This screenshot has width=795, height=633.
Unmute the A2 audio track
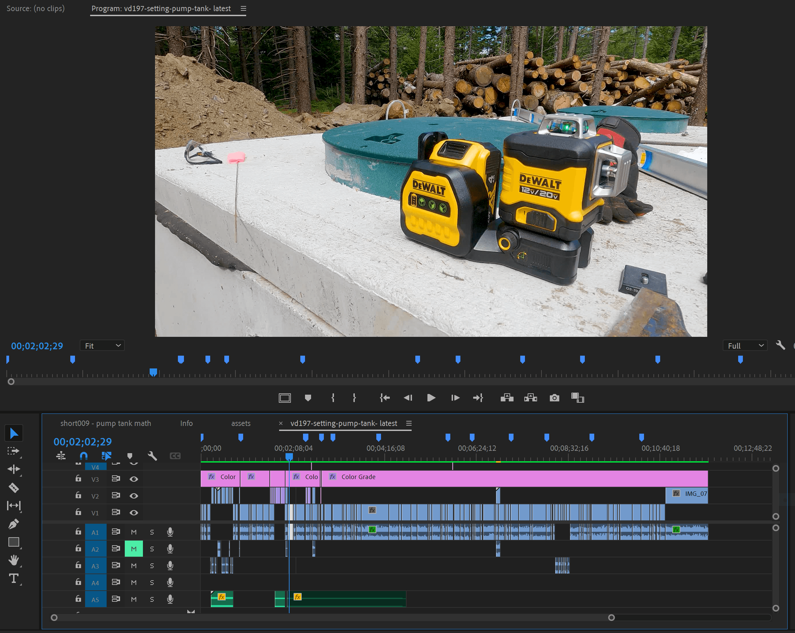tap(134, 549)
